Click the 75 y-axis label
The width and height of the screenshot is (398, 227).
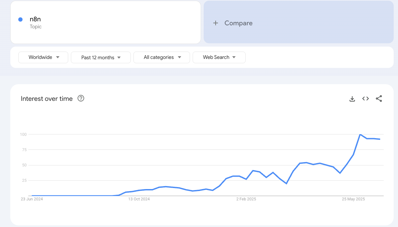(24, 150)
